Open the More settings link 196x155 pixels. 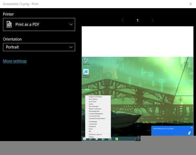pos(15,61)
